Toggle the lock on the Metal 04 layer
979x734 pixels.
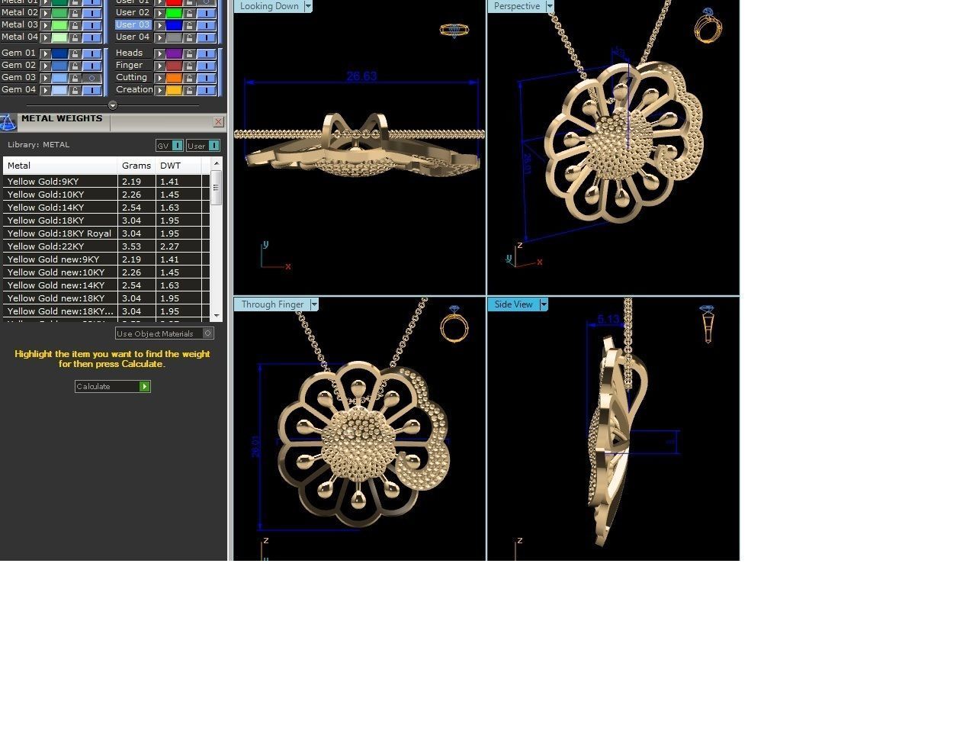(x=75, y=37)
